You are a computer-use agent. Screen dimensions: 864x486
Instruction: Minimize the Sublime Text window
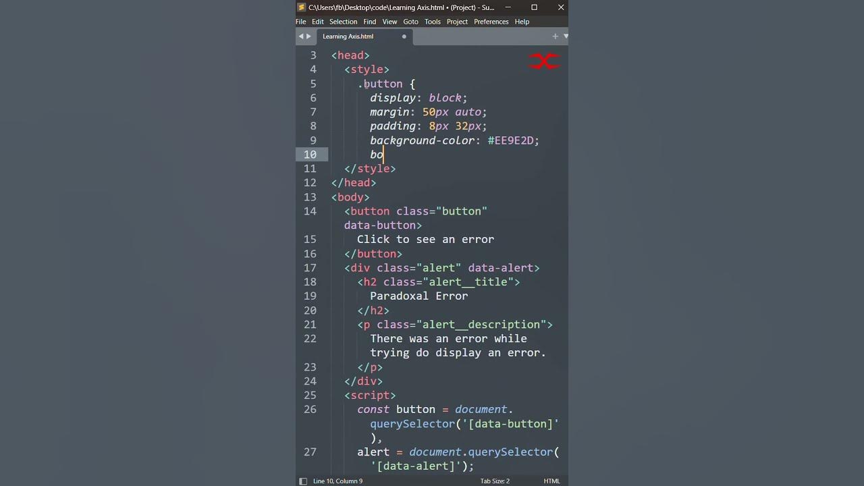tap(508, 7)
